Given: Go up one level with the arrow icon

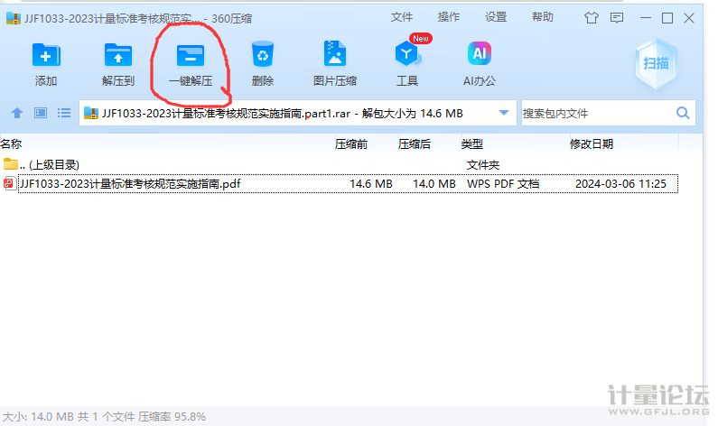Looking at the screenshot, I should (16, 113).
